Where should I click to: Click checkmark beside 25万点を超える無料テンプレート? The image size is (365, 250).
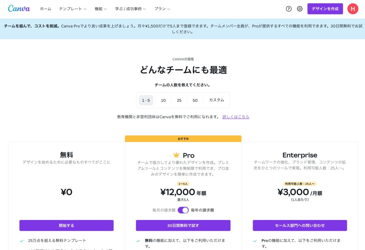22,241
